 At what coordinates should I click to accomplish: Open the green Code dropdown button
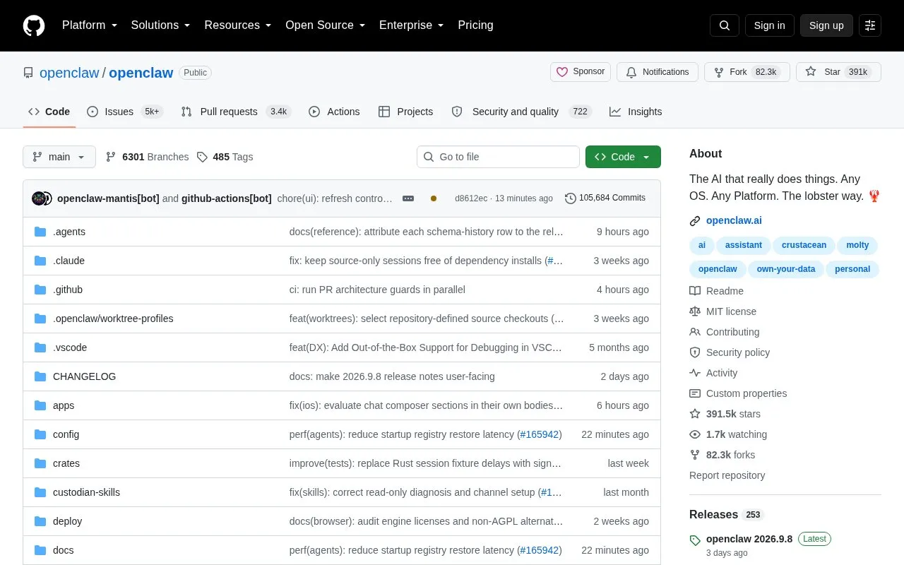pyautogui.click(x=623, y=157)
